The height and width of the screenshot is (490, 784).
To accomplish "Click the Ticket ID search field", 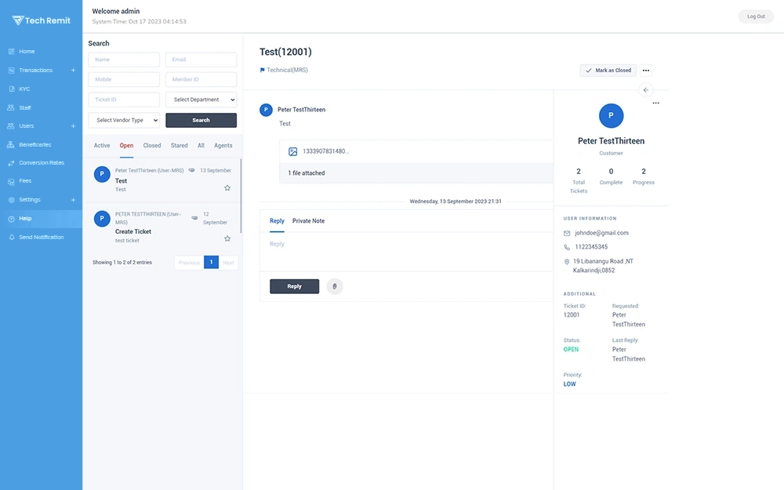I will click(x=124, y=100).
